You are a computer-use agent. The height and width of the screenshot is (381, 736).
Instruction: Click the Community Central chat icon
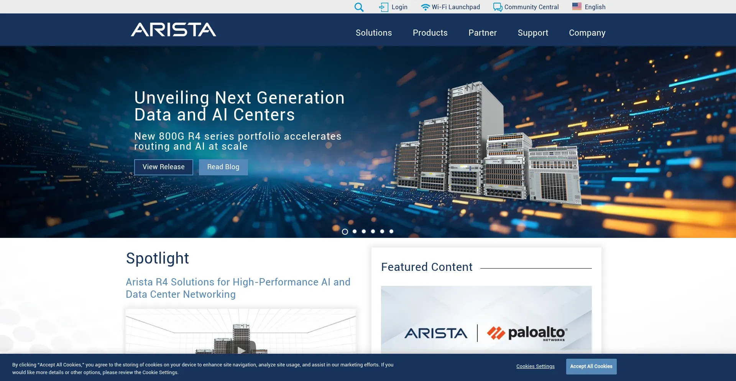point(498,7)
